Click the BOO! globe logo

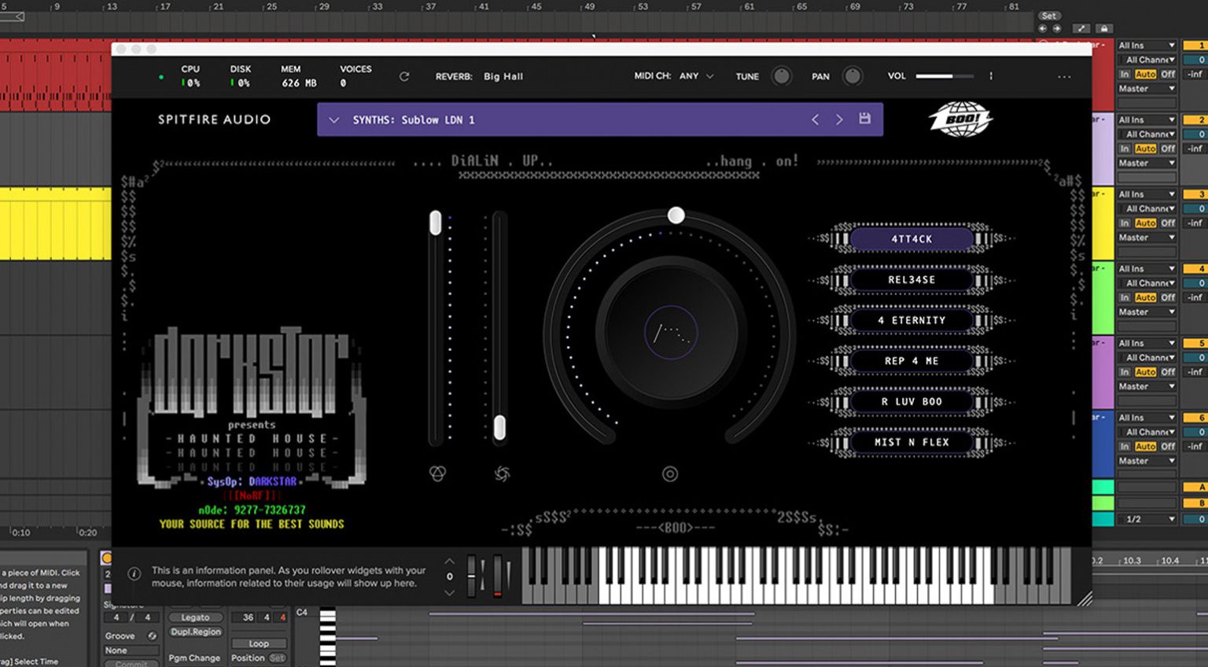(960, 120)
